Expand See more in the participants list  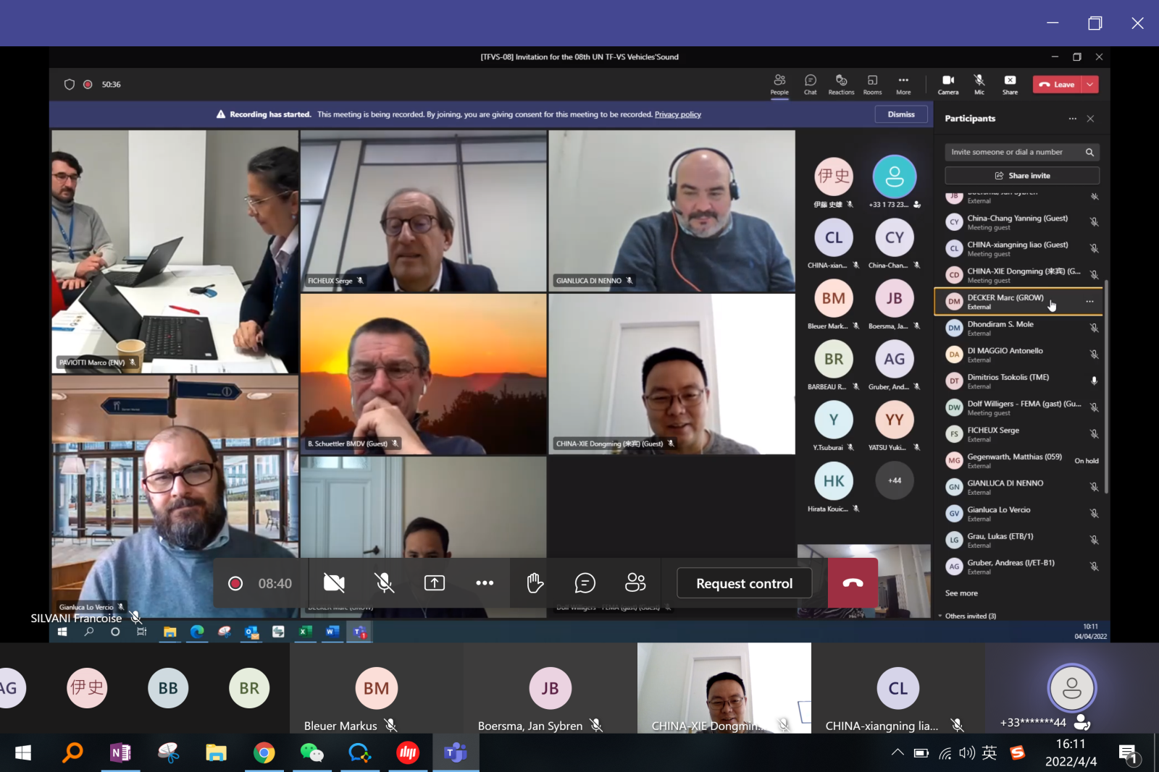tap(961, 593)
